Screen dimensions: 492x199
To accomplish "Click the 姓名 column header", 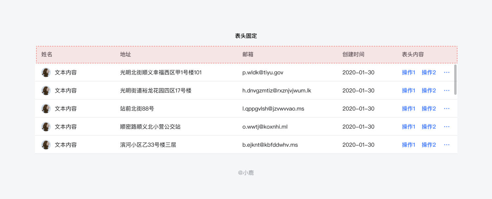I will click(47, 54).
